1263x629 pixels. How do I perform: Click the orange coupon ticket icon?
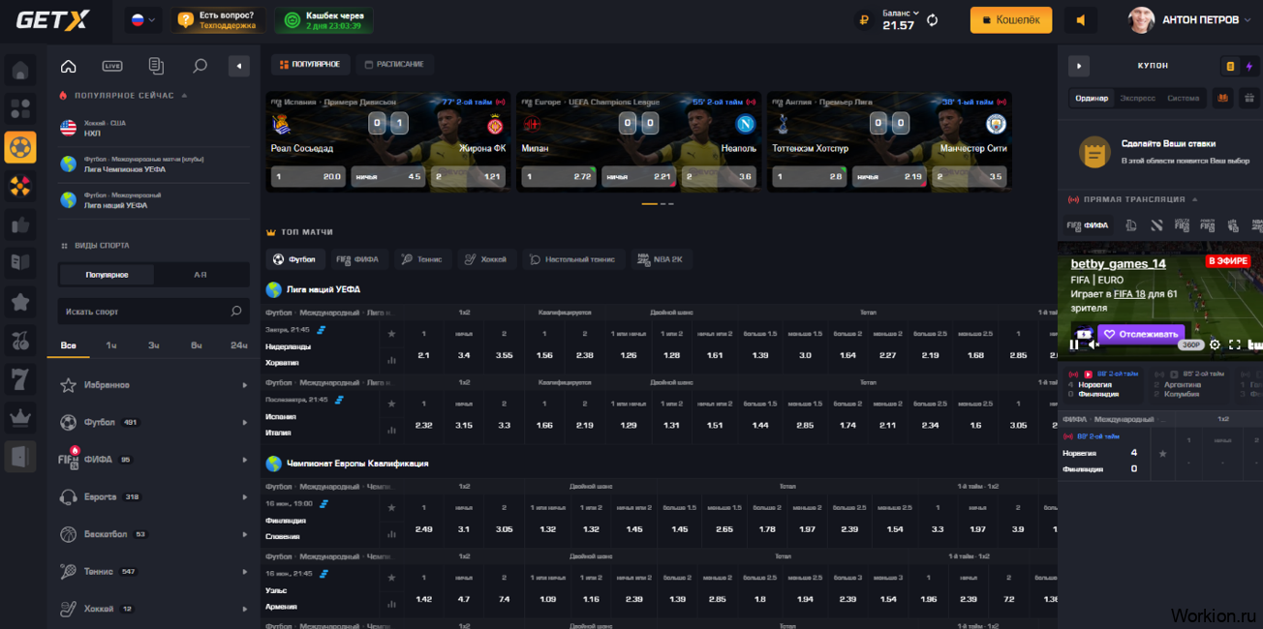click(x=1230, y=66)
